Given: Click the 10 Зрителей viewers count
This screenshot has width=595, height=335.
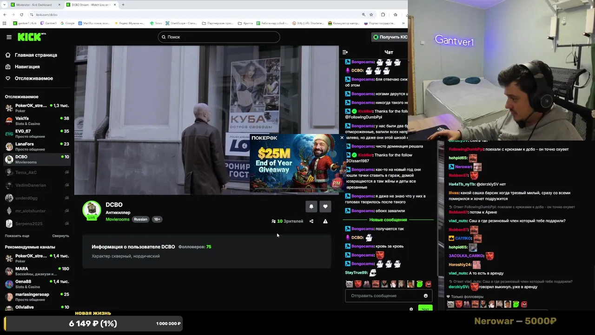Looking at the screenshot, I should coord(287,221).
